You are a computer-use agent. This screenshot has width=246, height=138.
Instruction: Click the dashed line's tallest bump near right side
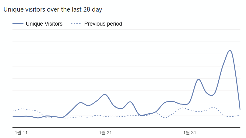pyautogui.click(x=214, y=107)
